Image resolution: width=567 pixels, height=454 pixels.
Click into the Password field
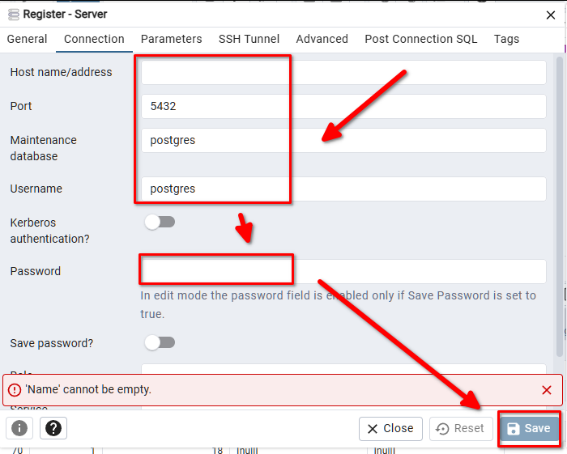pos(343,271)
